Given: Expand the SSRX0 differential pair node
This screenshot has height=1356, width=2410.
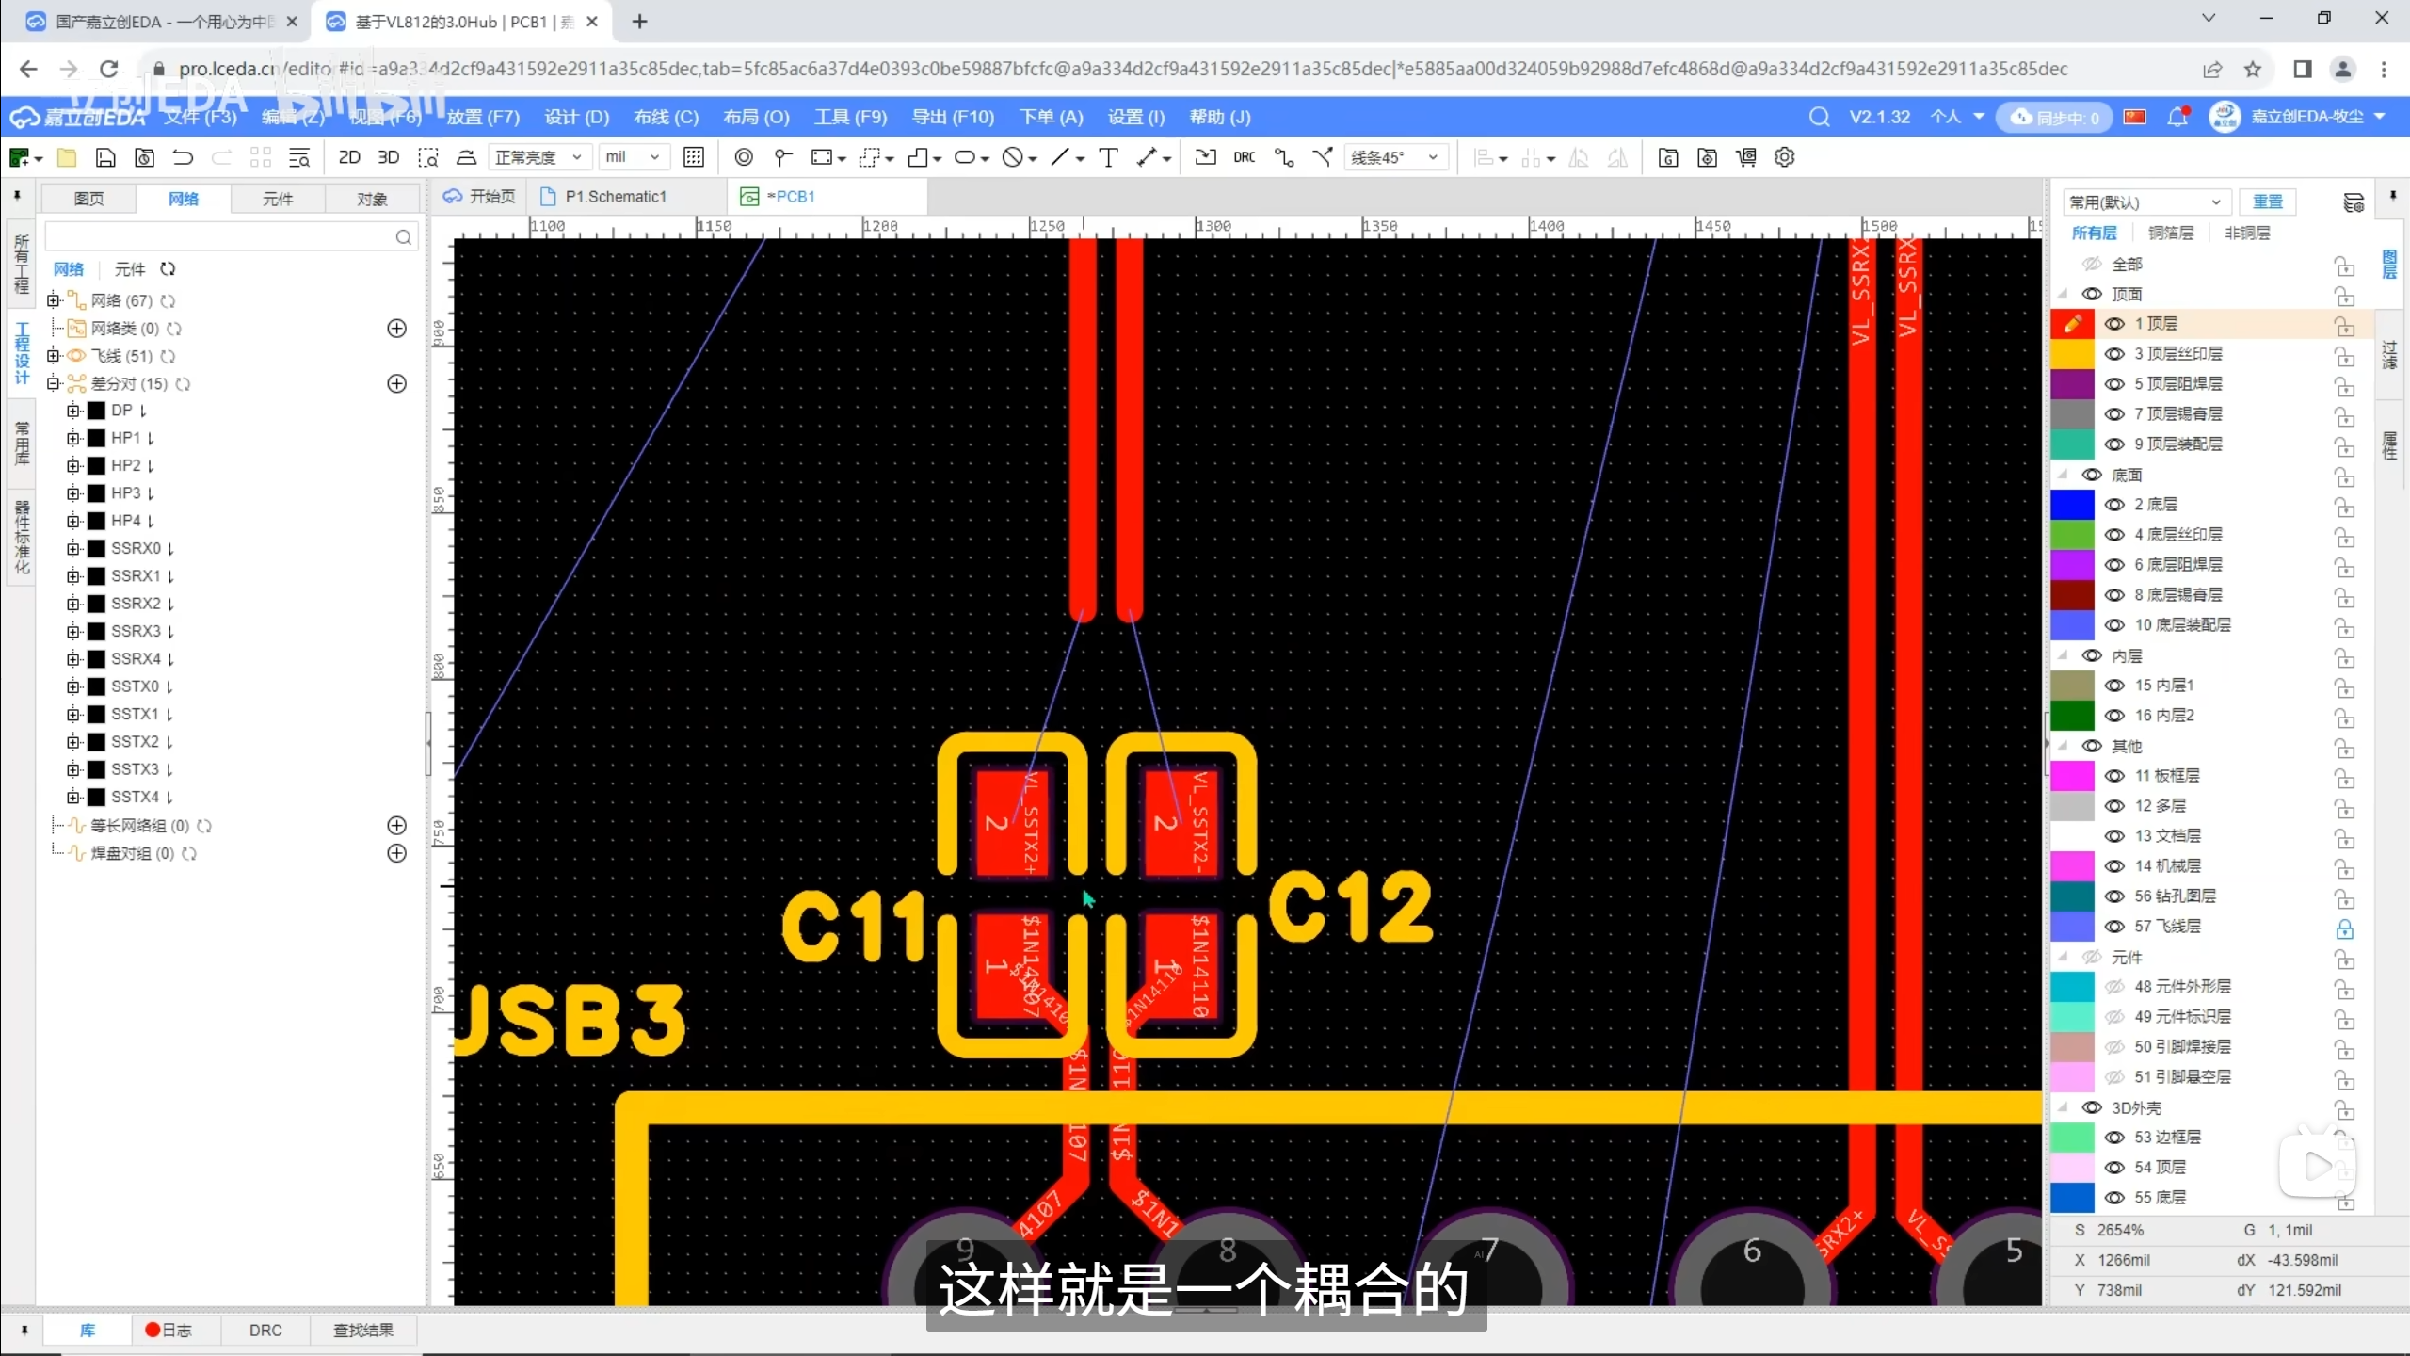Looking at the screenshot, I should [73, 548].
